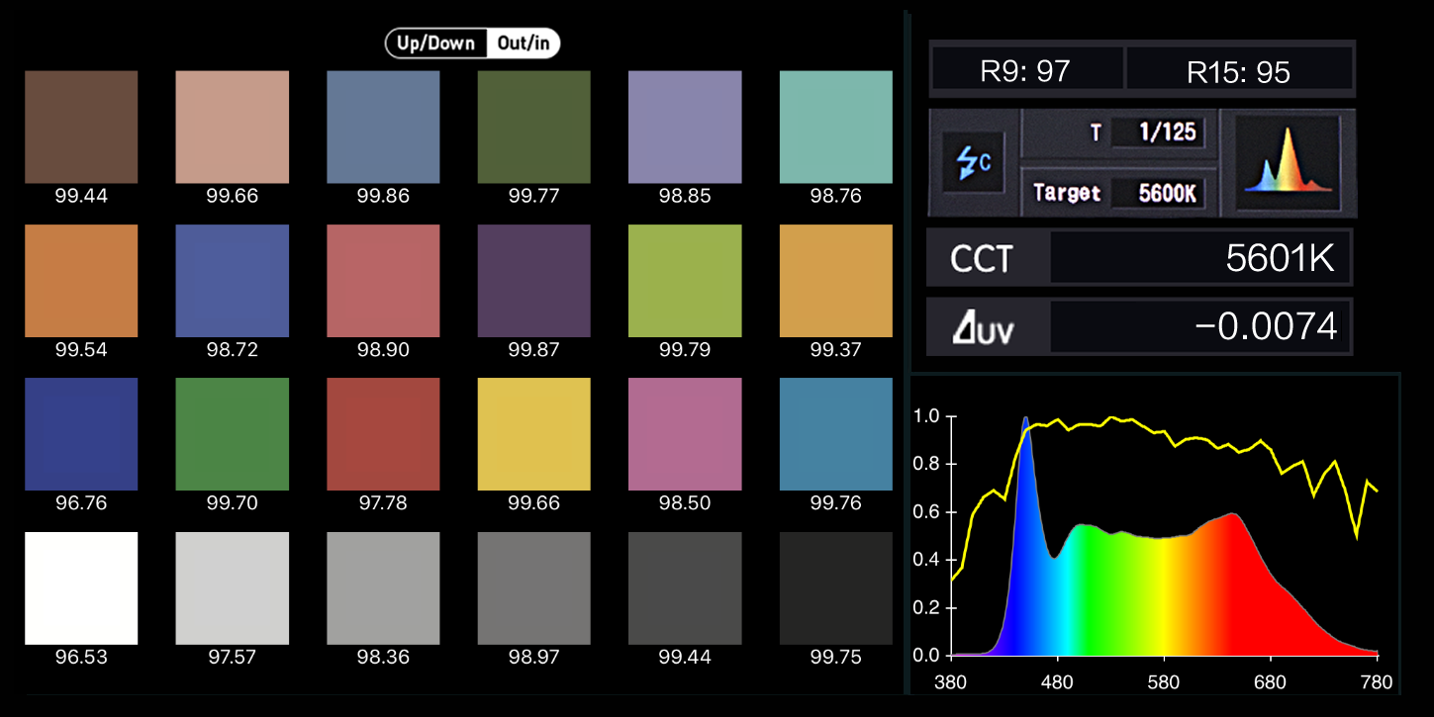Switch to the Out/in toggle option
The width and height of the screenshot is (1434, 717).
tap(524, 44)
